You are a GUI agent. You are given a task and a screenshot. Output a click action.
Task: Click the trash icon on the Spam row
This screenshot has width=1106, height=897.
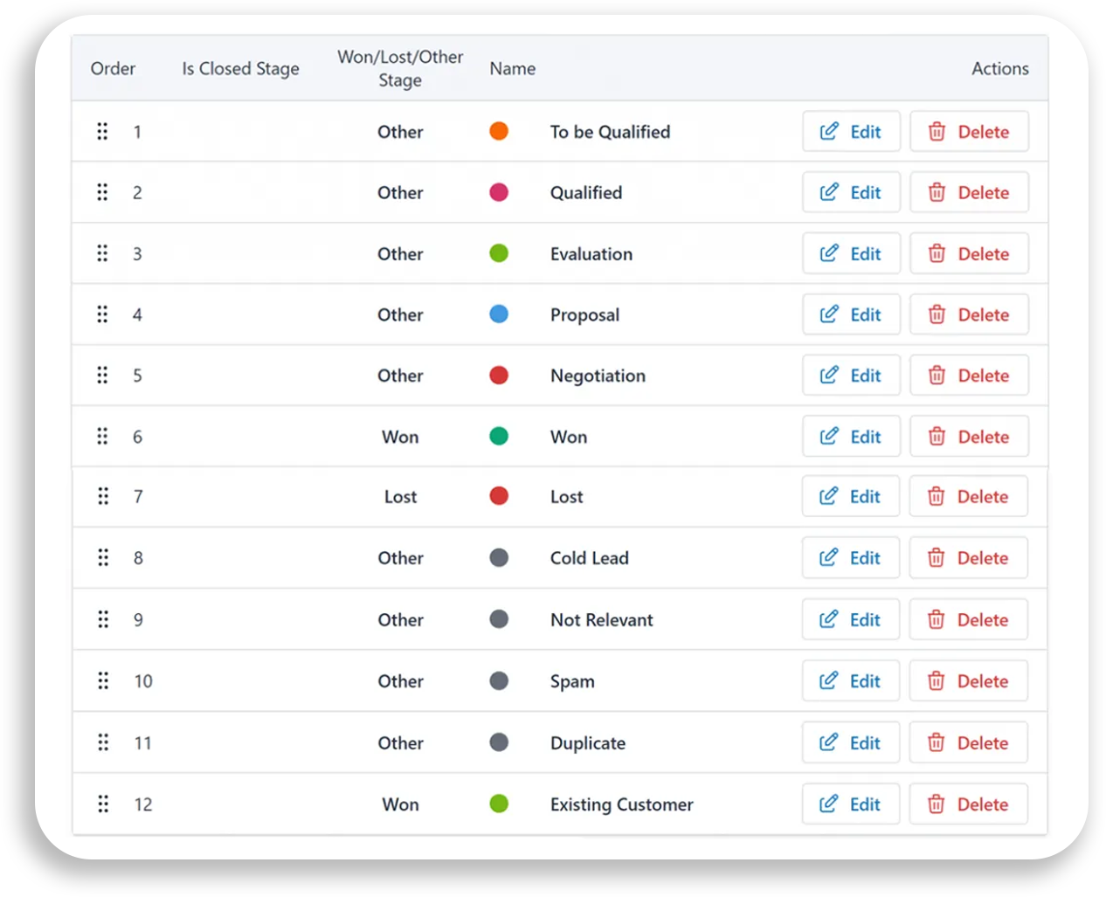point(937,680)
